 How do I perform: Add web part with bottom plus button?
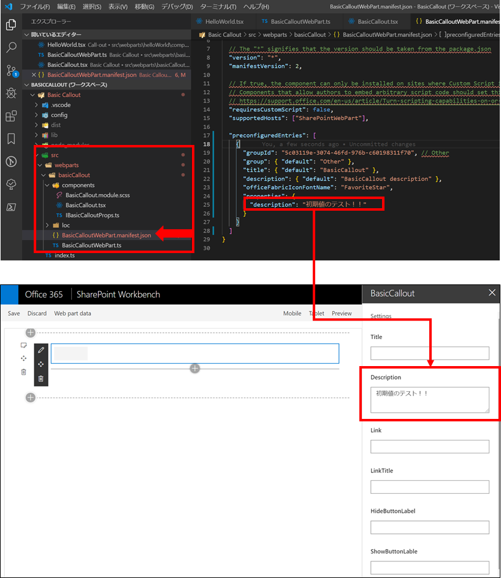click(x=31, y=397)
